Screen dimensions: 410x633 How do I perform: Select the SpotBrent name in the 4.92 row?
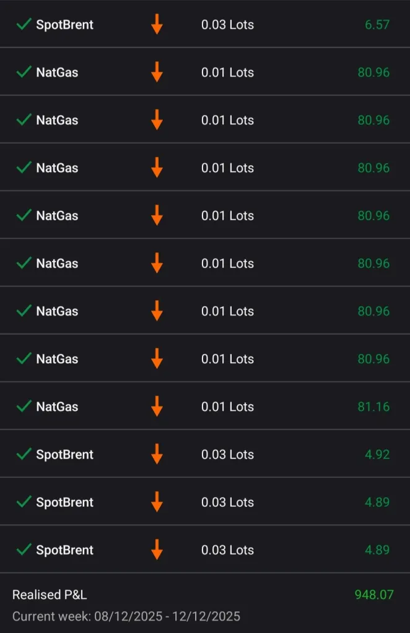coord(64,454)
